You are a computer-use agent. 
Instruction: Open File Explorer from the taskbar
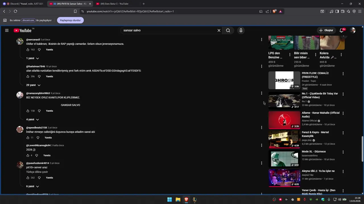(178, 199)
